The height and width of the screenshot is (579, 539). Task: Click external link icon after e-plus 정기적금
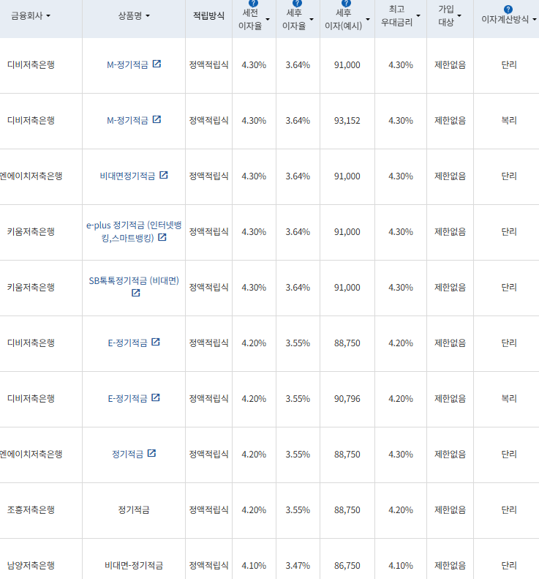[162, 237]
